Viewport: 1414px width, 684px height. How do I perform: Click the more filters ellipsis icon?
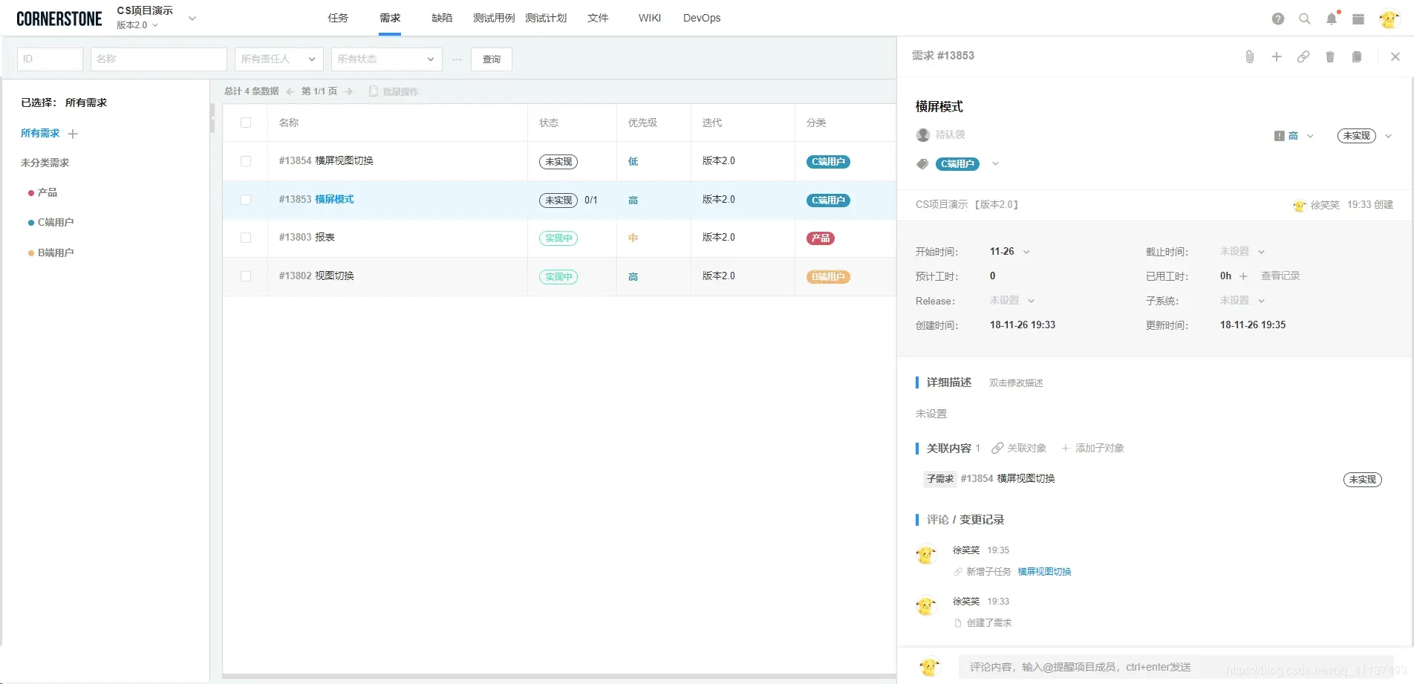pos(457,59)
